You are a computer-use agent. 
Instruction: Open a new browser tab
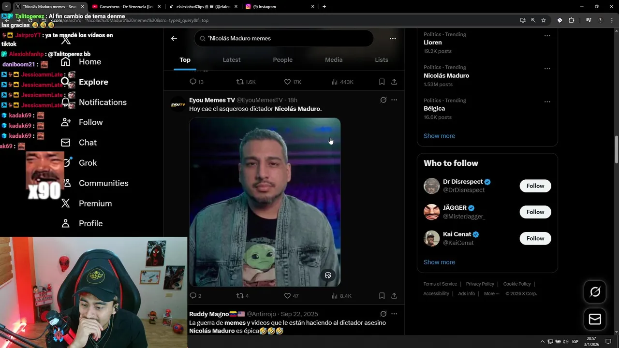pyautogui.click(x=324, y=7)
